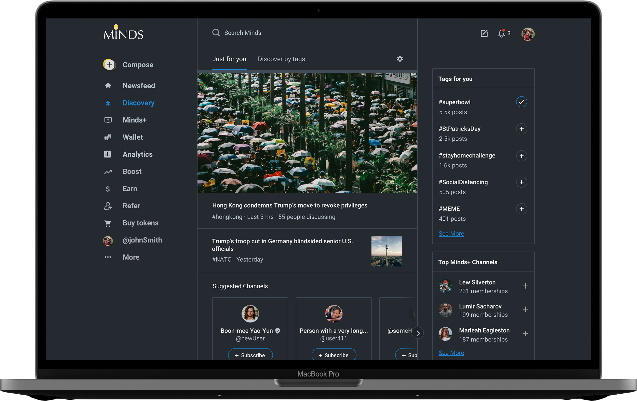Open user avatar menu in header
Screen dimensions: 637x401
(x=528, y=34)
